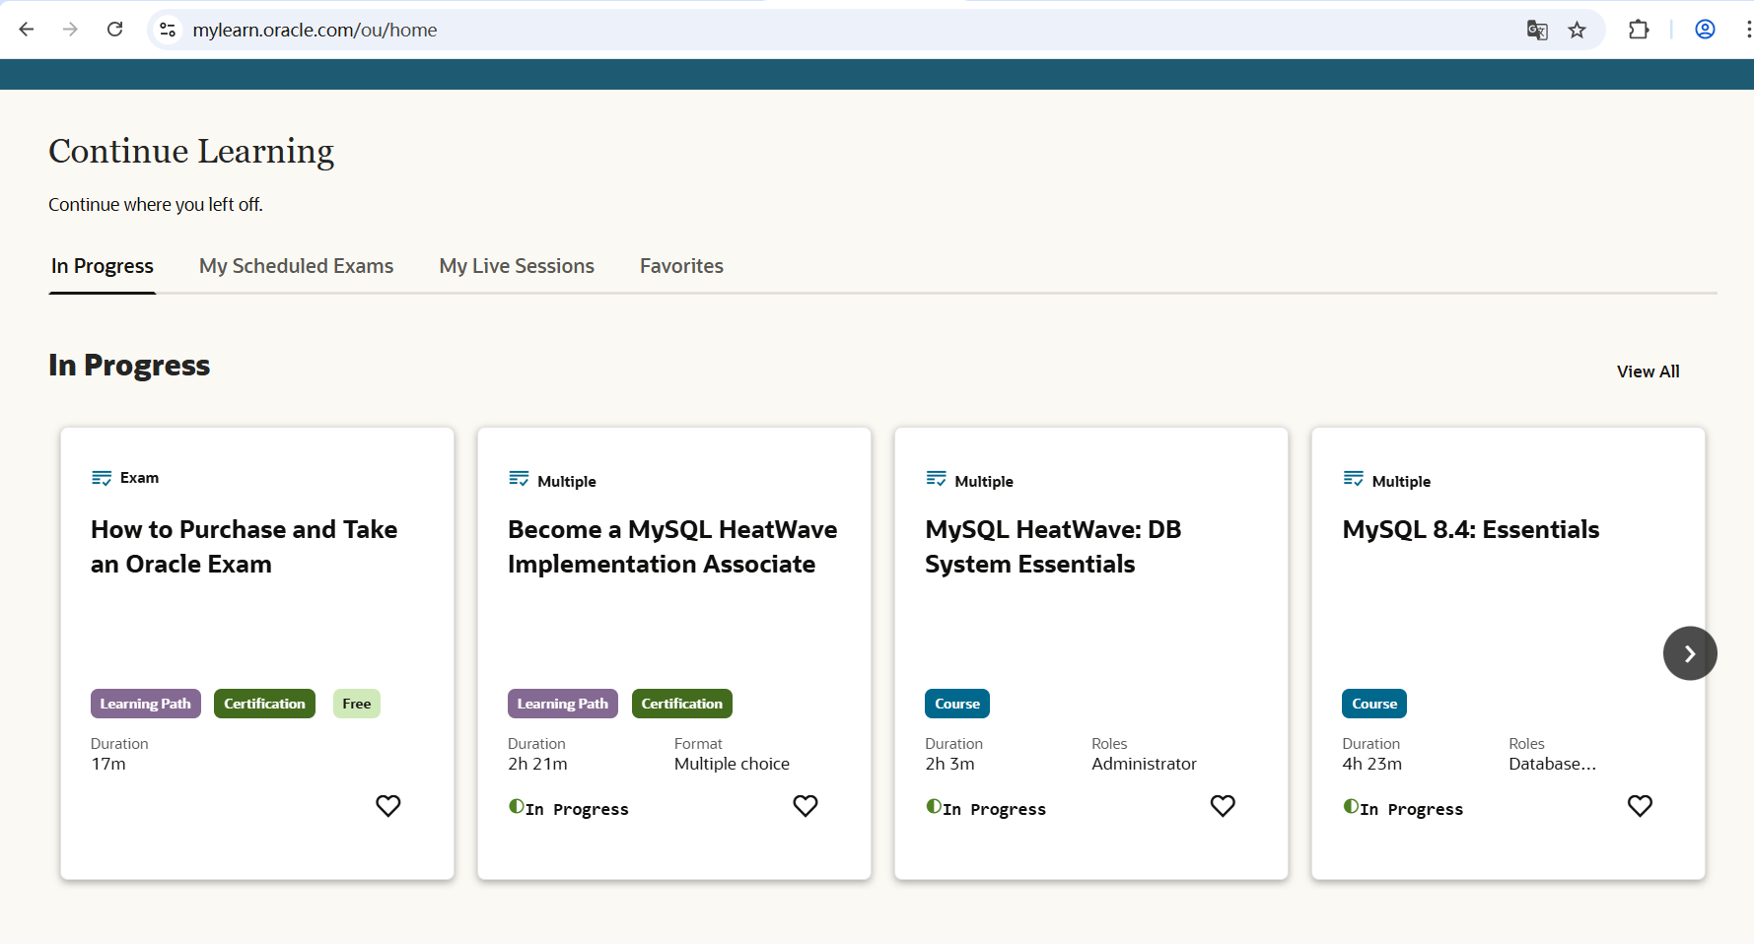Toggle favorite heart on MySQL HeatWave Implementation Associate
The height and width of the screenshot is (944, 1754).
(806, 806)
